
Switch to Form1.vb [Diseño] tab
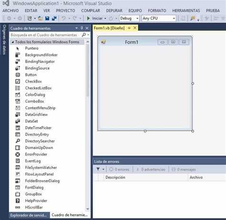(x=109, y=28)
